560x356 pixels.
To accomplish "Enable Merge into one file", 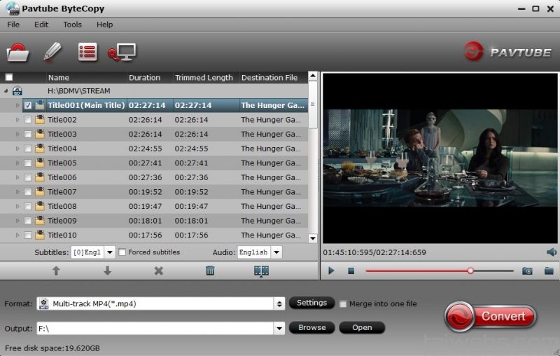I will [x=343, y=304].
